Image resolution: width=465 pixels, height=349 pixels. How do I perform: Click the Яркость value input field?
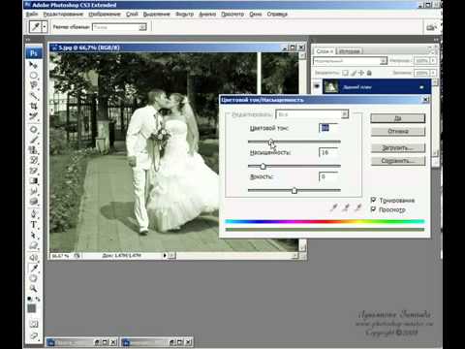pos(328,176)
